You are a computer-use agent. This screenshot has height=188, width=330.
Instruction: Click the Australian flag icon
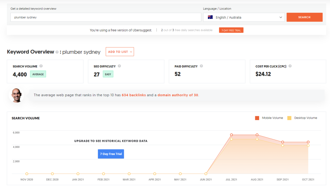pyautogui.click(x=210, y=17)
